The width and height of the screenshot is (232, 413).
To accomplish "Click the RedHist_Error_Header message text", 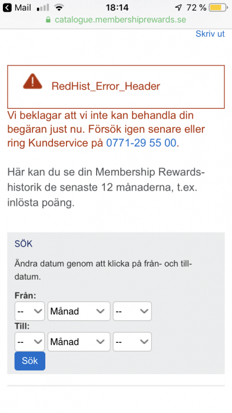I will pyautogui.click(x=106, y=86).
